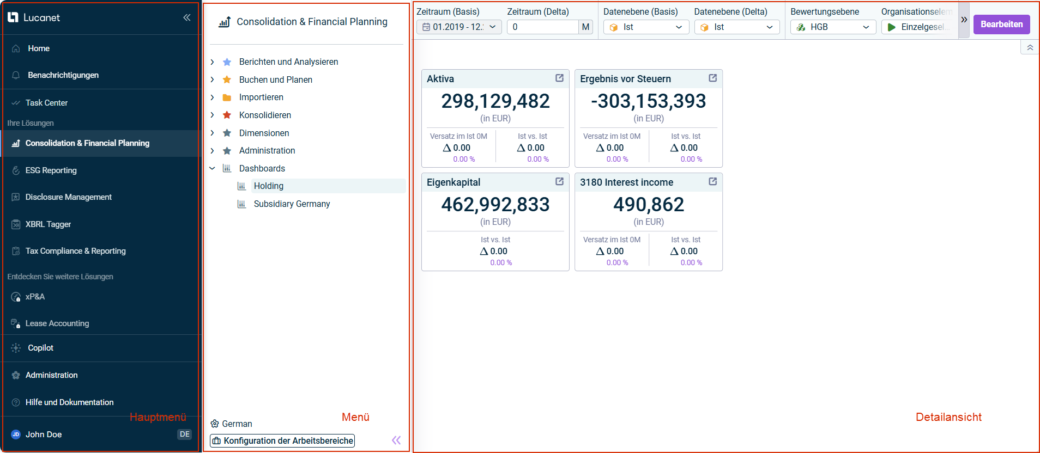Click the German workspace label
The height and width of the screenshot is (453, 1040).
237,424
